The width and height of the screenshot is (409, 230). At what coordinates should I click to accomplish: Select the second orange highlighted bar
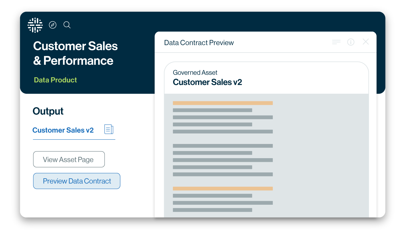(x=223, y=188)
